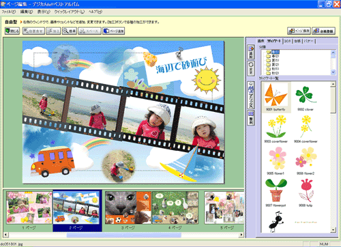Click the 台紙登録 (register mount) button

tap(323, 31)
